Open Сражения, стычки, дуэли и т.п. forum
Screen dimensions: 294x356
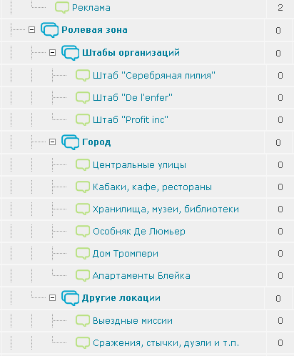(166, 343)
